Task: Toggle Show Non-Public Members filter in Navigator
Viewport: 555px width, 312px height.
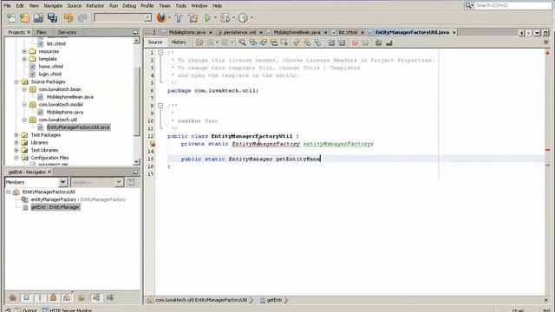Action: [x=53, y=297]
